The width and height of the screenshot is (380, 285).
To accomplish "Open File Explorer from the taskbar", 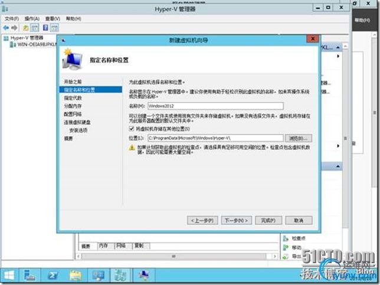I will [x=76, y=276].
